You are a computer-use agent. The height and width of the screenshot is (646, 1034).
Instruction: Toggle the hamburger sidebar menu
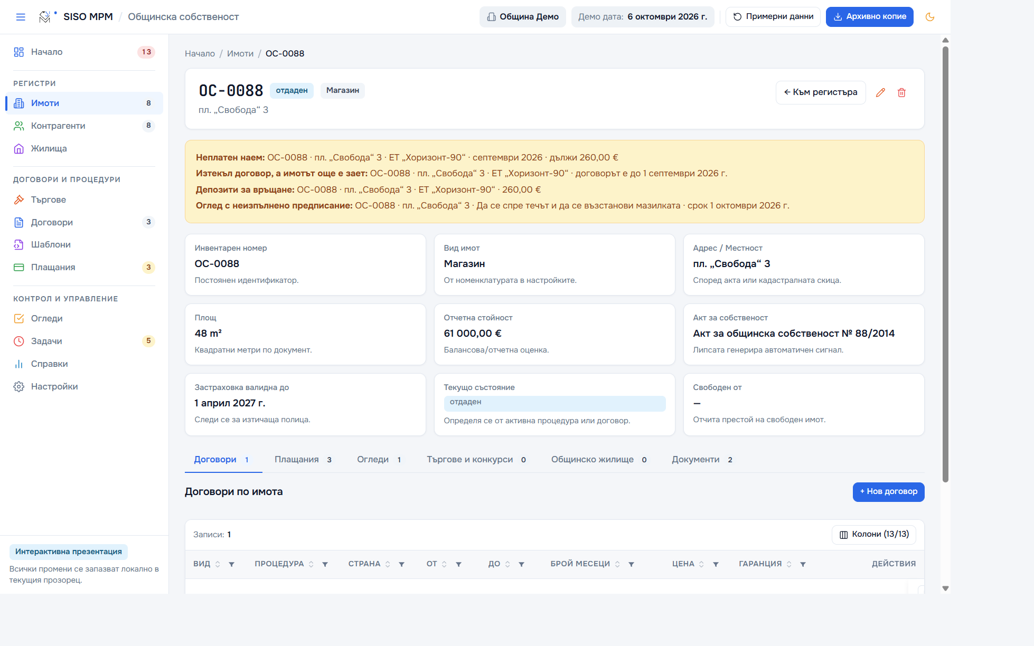coord(21,17)
